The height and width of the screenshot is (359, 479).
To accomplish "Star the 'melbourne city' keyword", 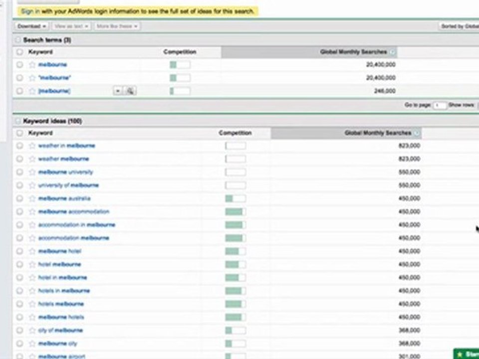I will click(32, 344).
